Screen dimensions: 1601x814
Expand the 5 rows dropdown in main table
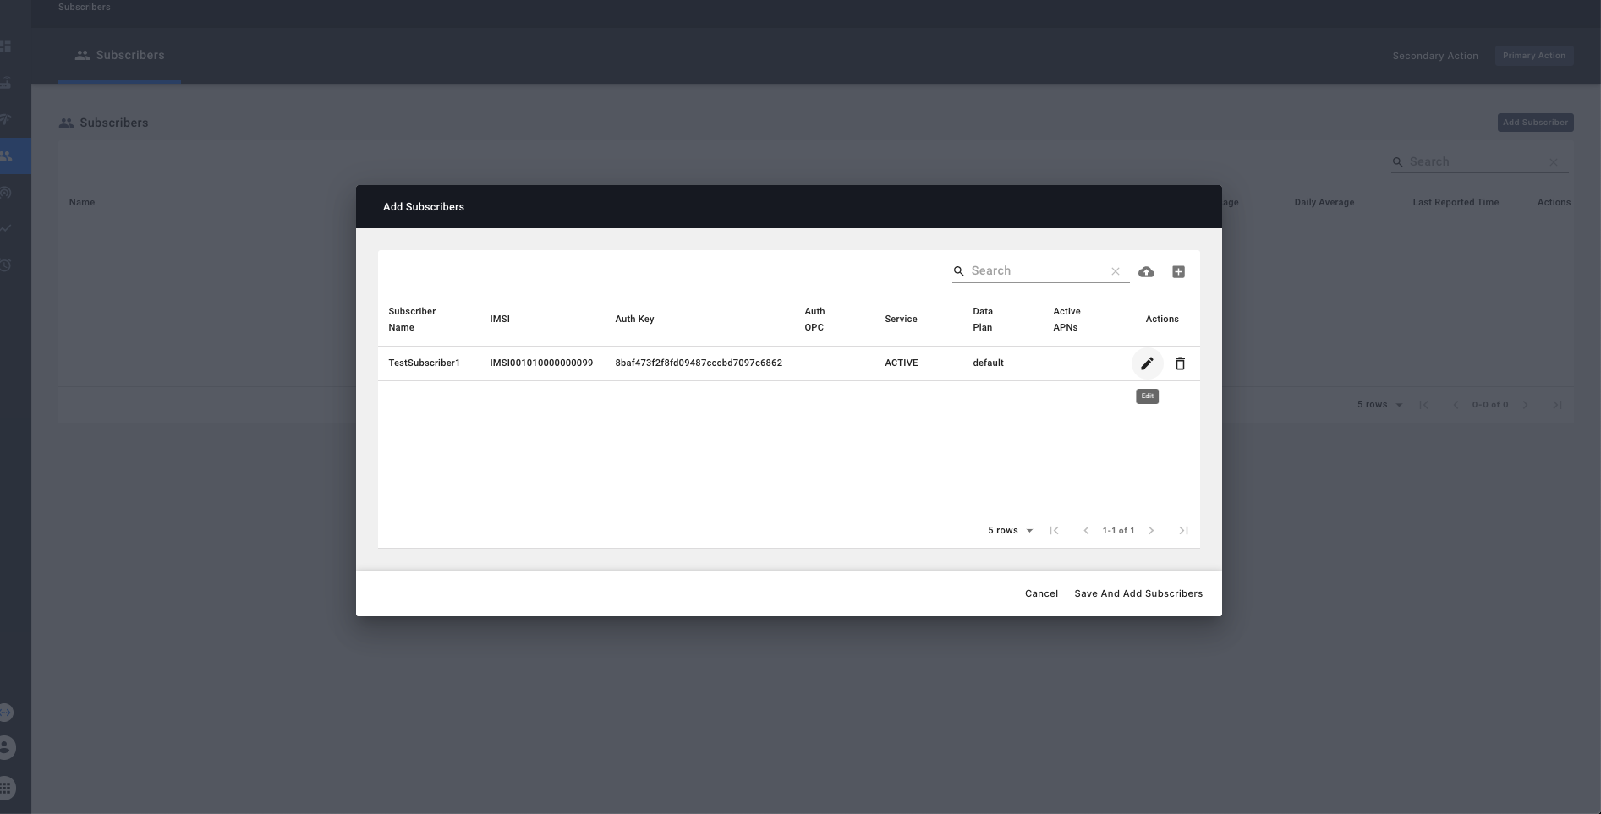click(1379, 405)
